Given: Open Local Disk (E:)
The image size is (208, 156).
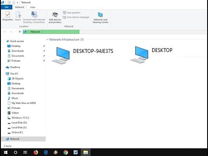Looking at the screenshot, I should [x=17, y=127].
